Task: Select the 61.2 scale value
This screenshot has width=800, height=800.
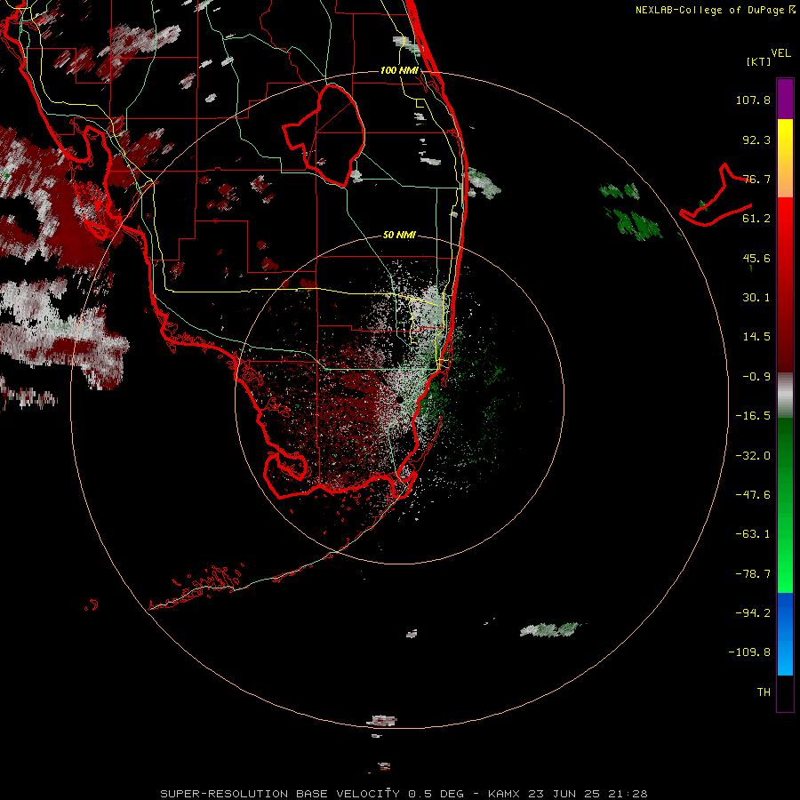Action: tap(756, 219)
